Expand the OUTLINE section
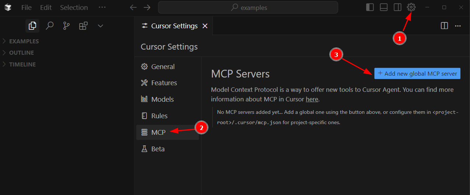The height and width of the screenshot is (195, 470). 21,53
